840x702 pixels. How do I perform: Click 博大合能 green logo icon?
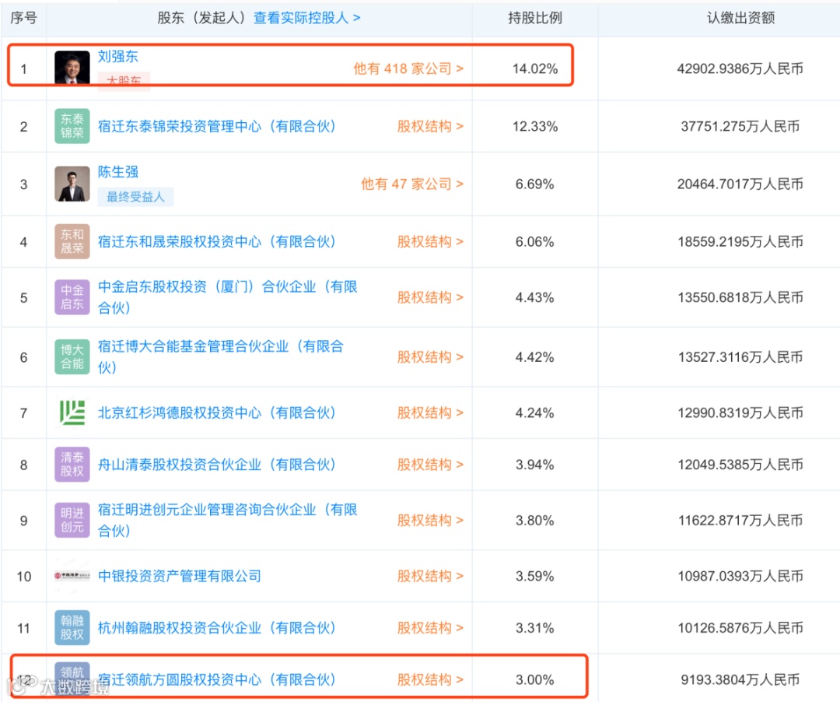pos(72,356)
